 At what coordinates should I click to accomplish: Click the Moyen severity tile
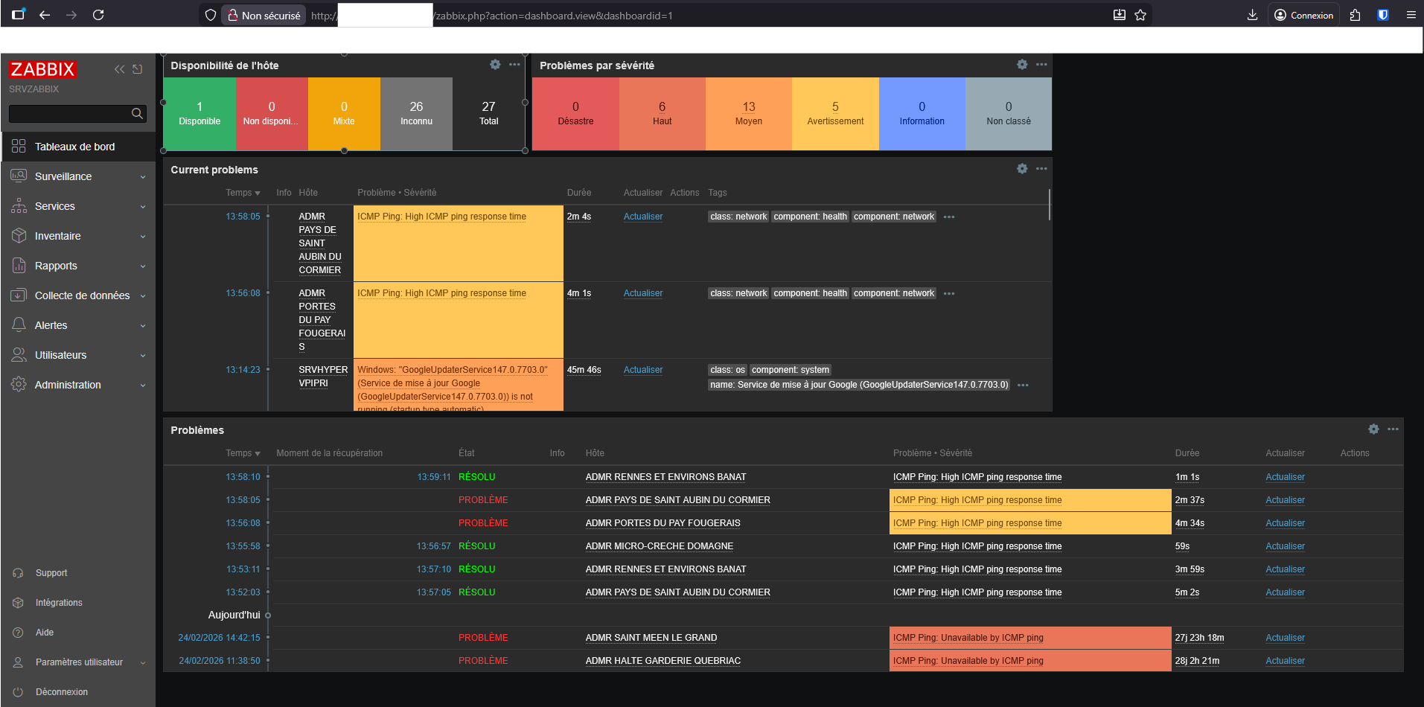tap(749, 114)
